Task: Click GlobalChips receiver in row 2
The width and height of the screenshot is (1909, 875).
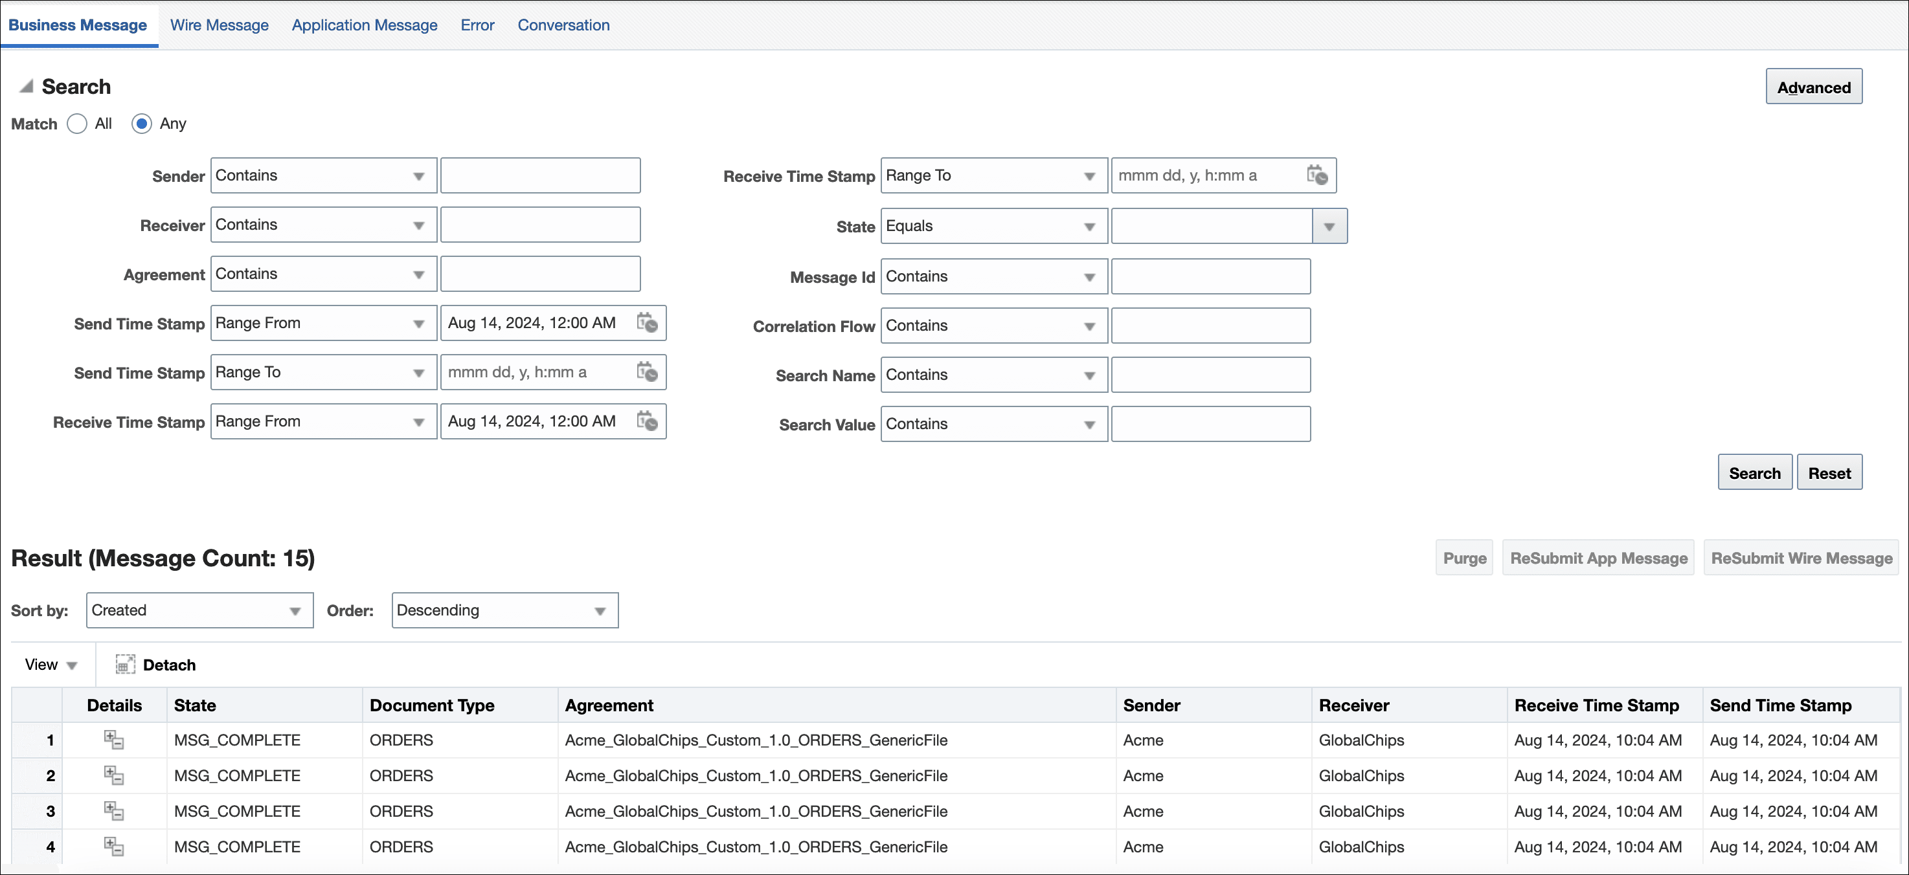Action: [1361, 775]
